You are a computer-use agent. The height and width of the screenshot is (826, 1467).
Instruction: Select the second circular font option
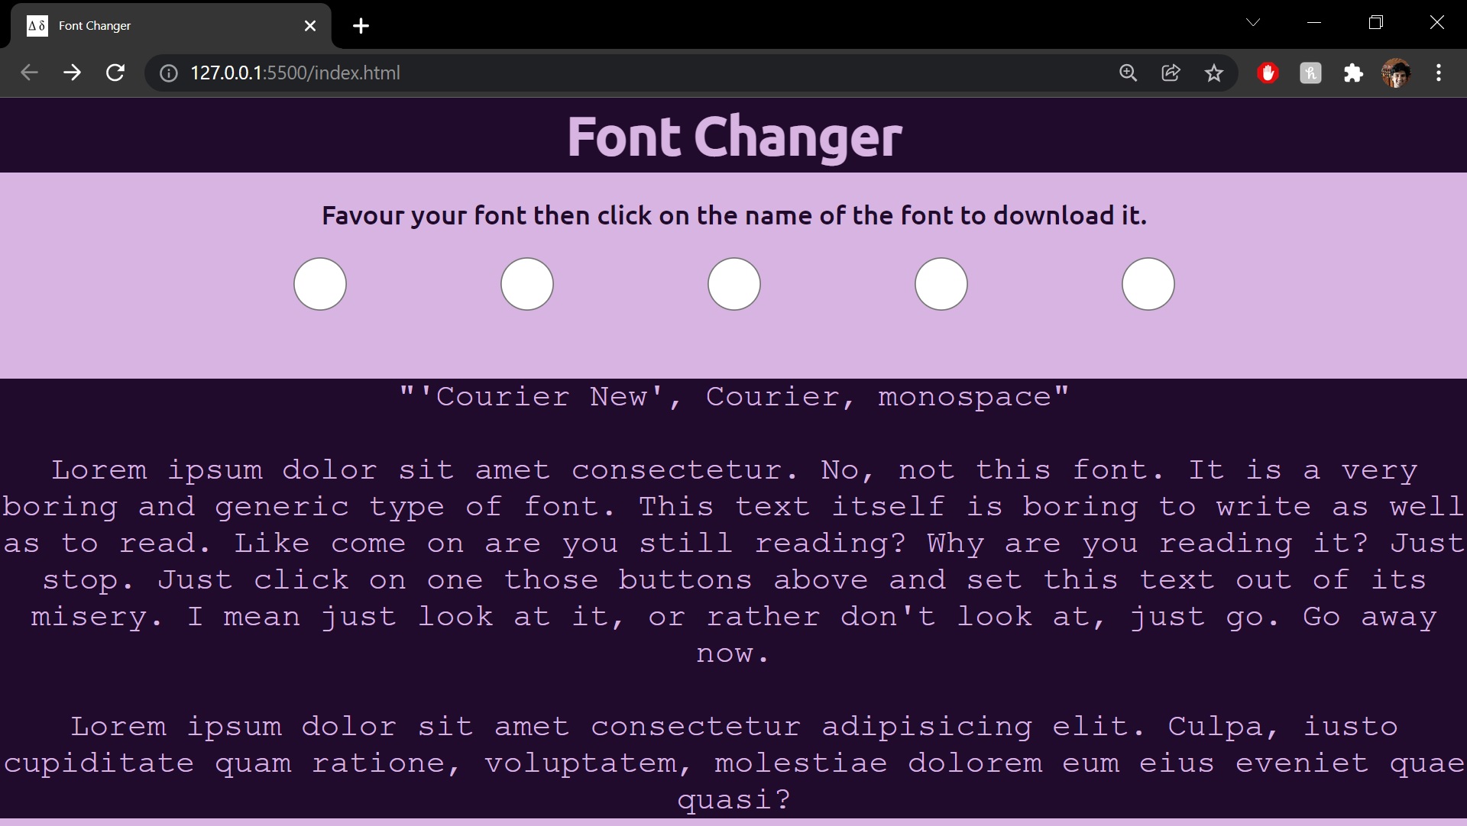click(x=527, y=284)
